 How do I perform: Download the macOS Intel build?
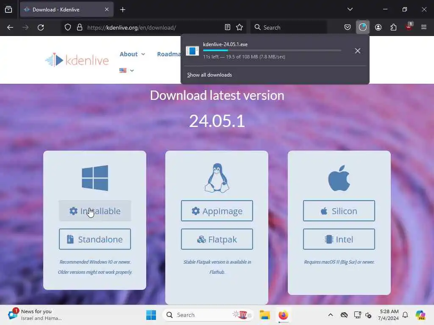(339, 239)
